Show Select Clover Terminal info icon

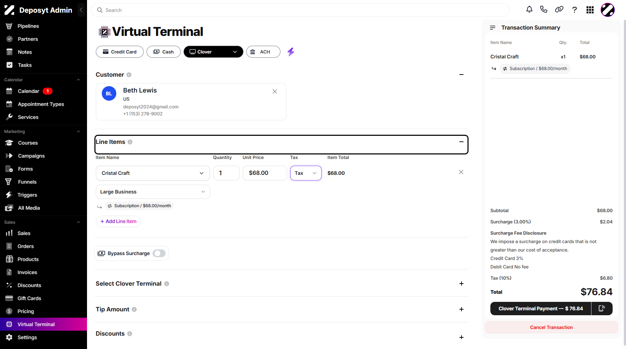pos(167,284)
